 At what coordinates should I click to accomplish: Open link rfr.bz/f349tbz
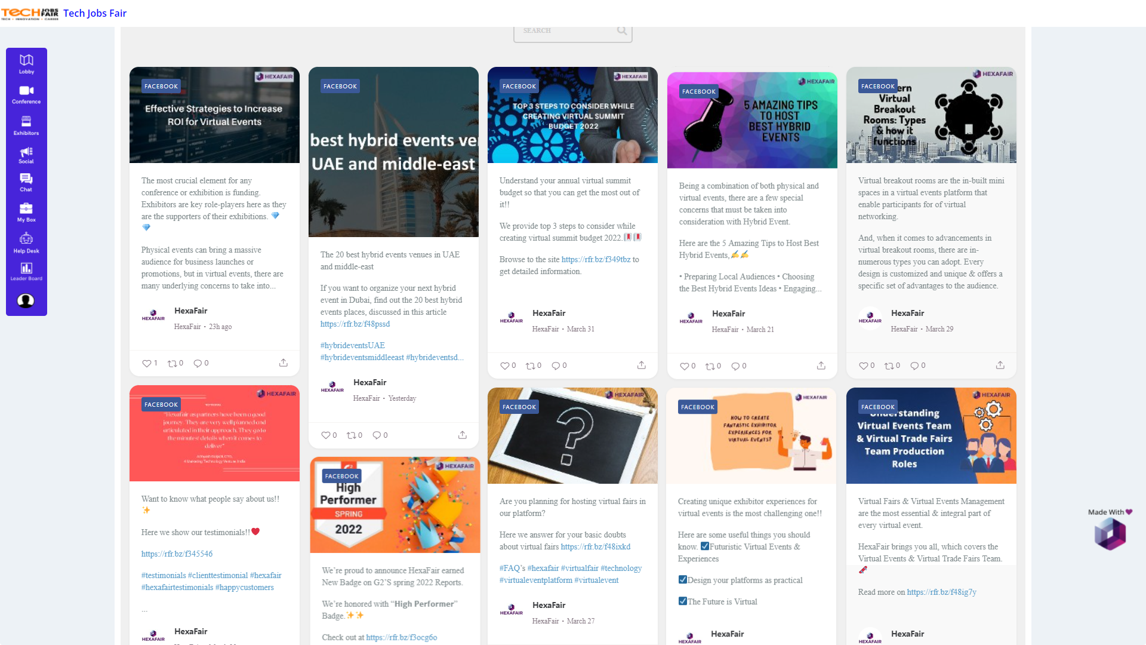[596, 260]
